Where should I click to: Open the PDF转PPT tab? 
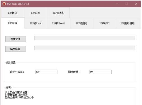(x=104, y=23)
